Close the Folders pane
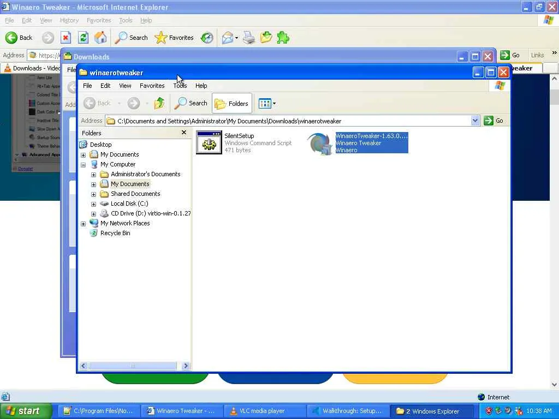This screenshot has height=419, width=559. pyautogui.click(x=183, y=133)
